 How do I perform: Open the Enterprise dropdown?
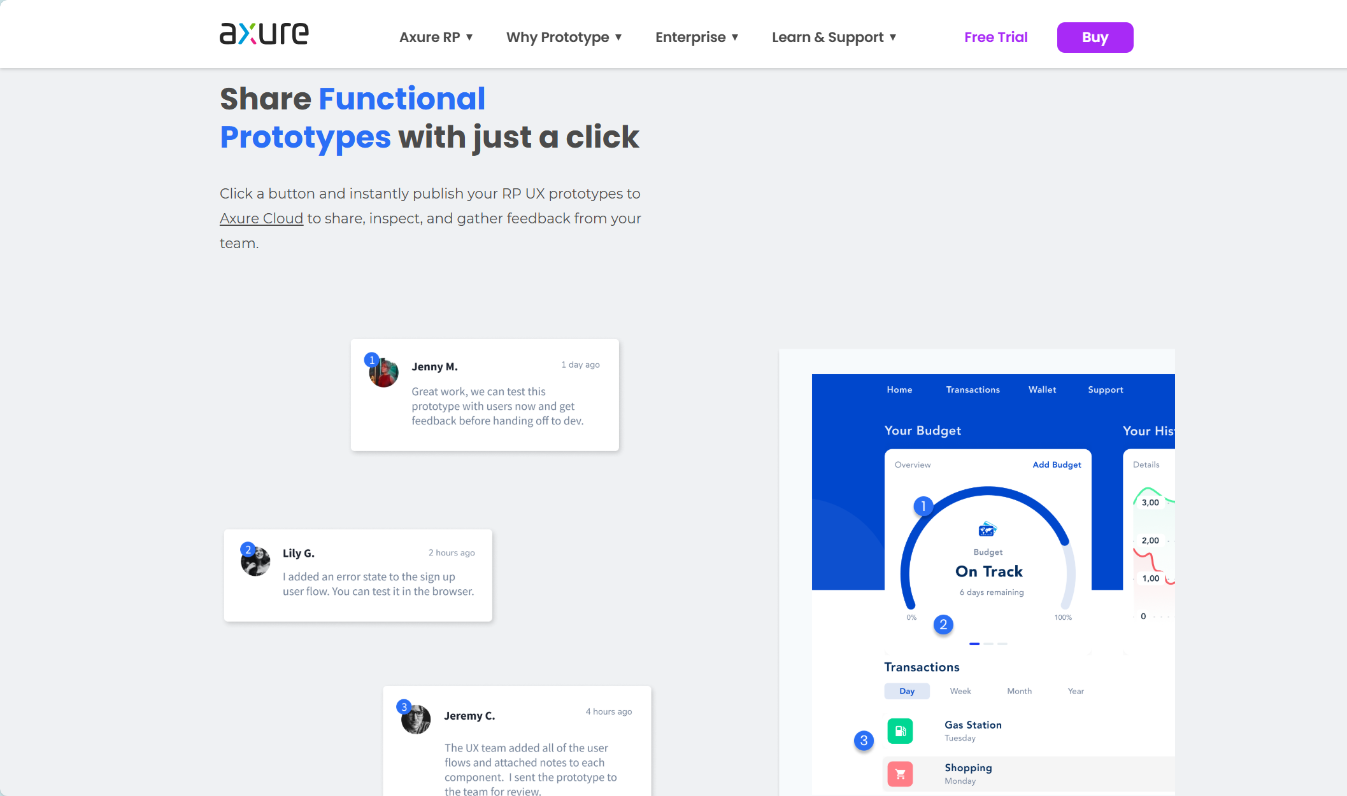(697, 38)
